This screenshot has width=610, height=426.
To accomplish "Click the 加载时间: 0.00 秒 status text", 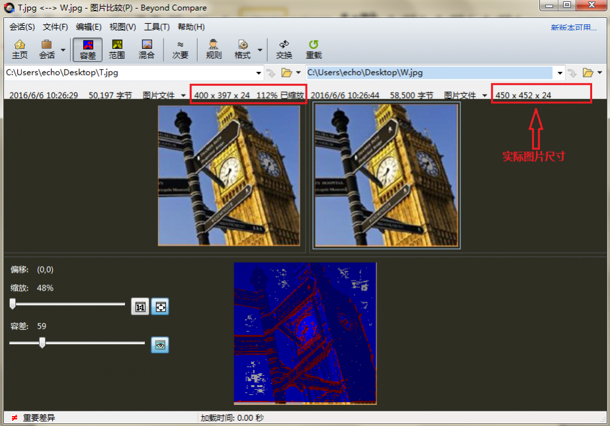I will tap(232, 418).
